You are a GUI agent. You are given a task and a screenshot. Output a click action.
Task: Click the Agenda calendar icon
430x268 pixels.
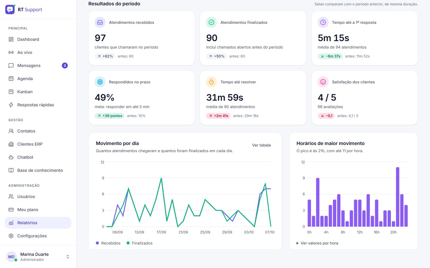[x=11, y=79]
